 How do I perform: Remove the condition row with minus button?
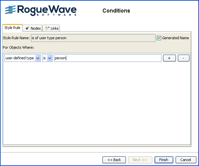pyautogui.click(x=184, y=58)
